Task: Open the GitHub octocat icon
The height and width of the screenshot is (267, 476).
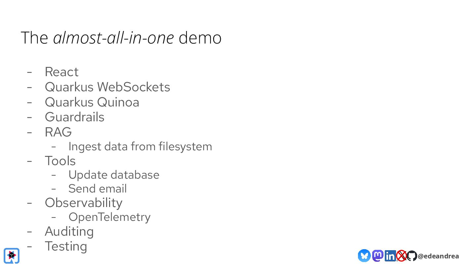Action: (x=412, y=256)
